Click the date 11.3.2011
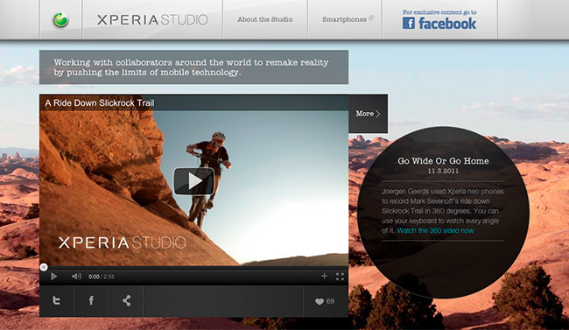569x330 pixels. coord(443,171)
